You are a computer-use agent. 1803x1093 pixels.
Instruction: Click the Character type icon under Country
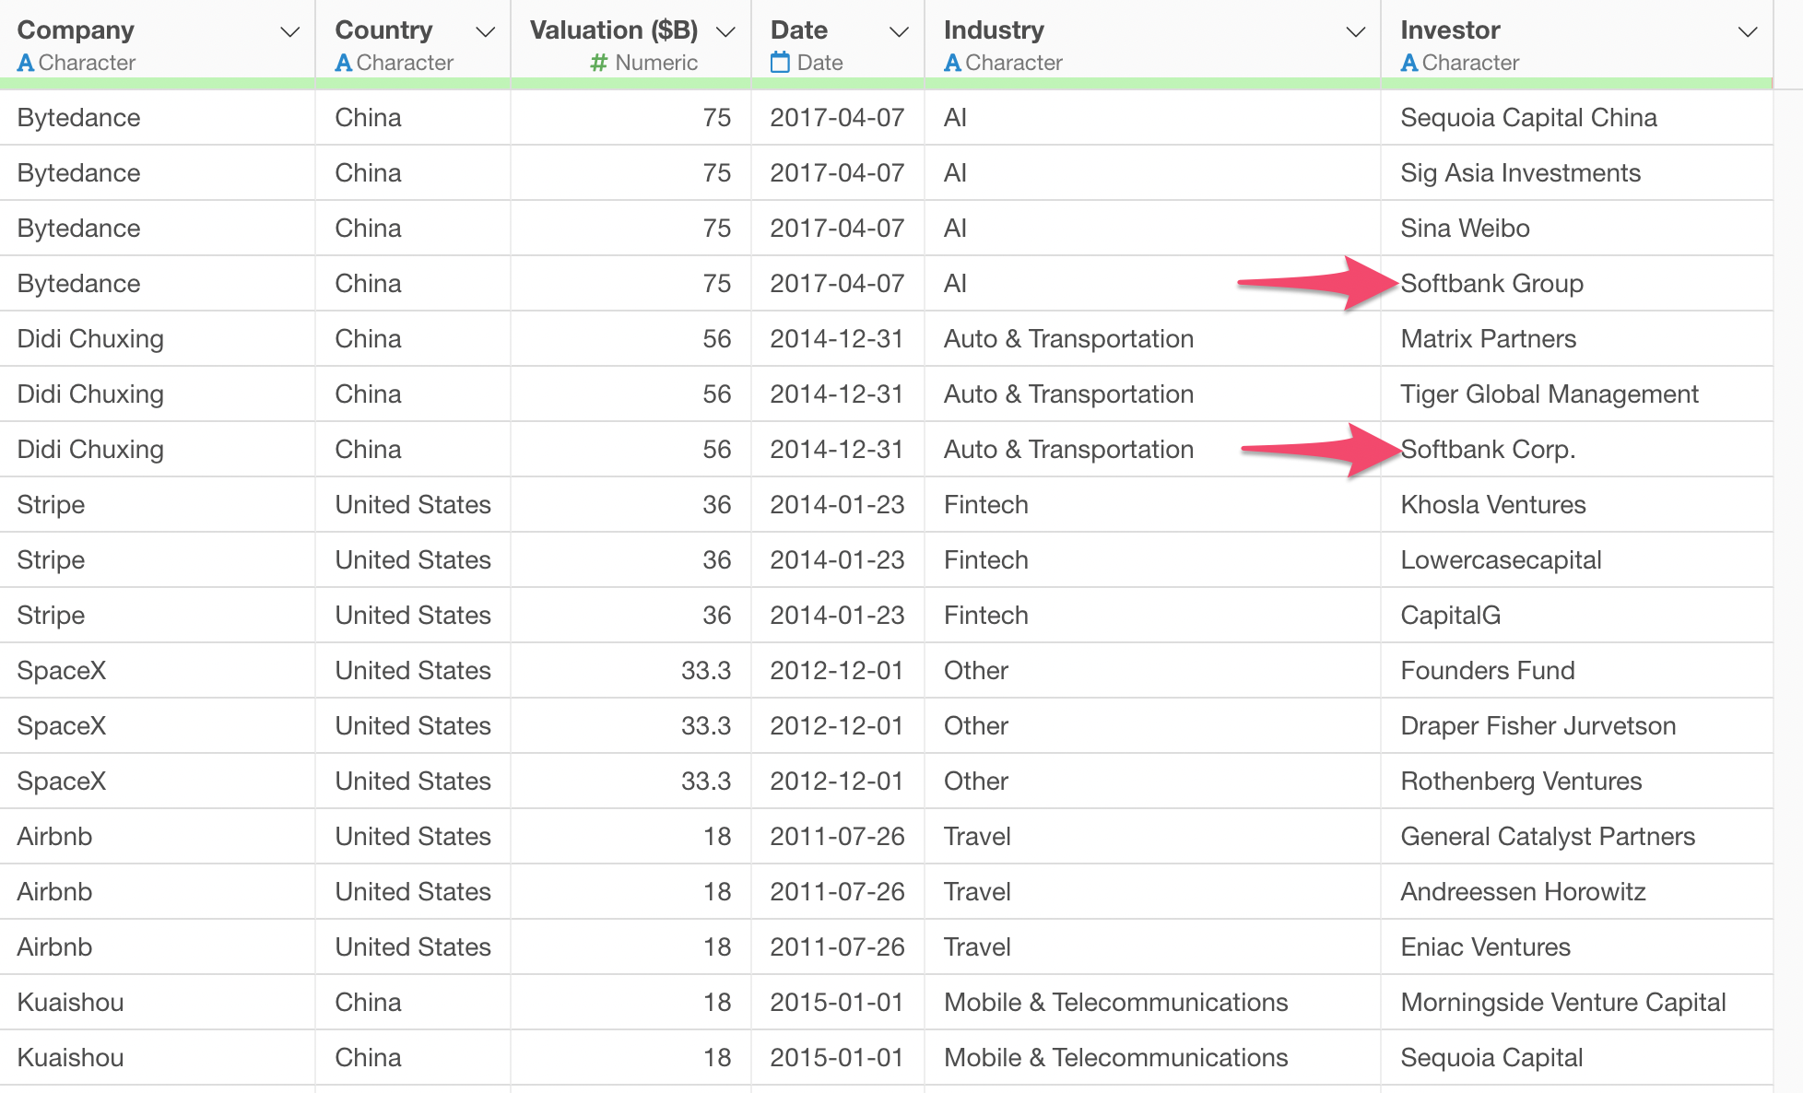344,63
